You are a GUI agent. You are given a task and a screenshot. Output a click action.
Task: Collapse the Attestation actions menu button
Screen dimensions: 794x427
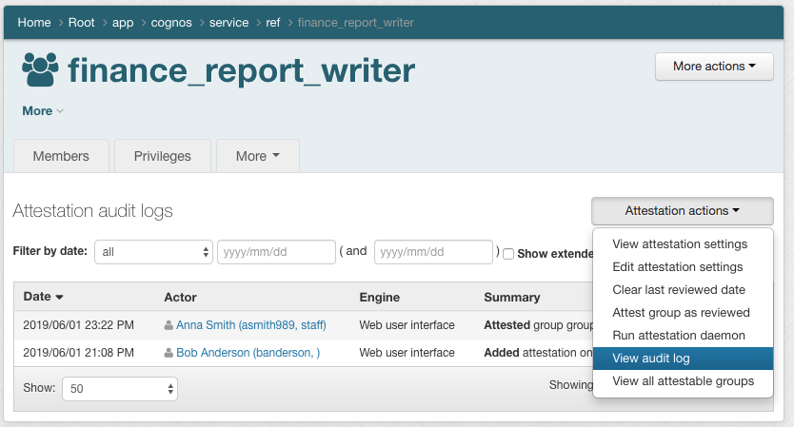click(x=682, y=211)
